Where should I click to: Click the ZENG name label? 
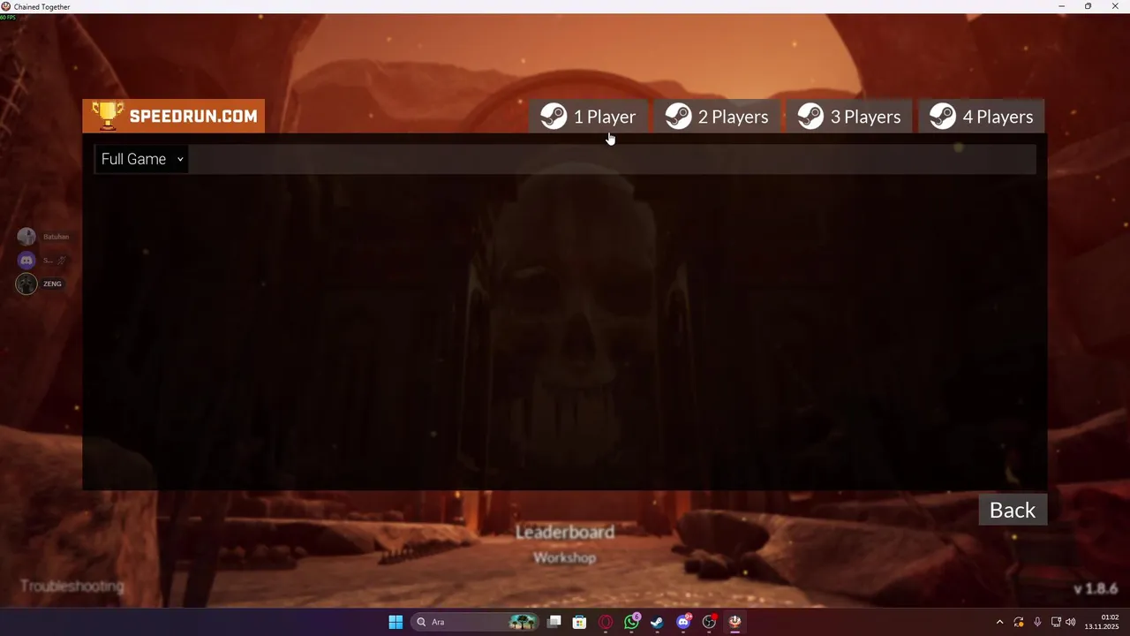pos(53,284)
